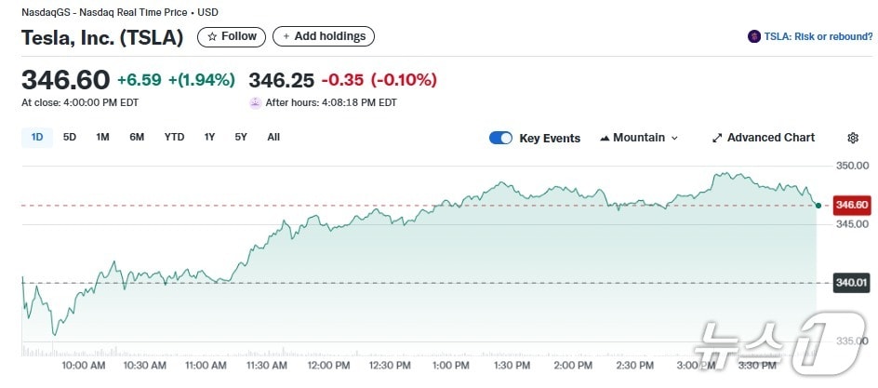The width and height of the screenshot is (878, 388).
Task: Show the All time range
Action: click(x=273, y=137)
